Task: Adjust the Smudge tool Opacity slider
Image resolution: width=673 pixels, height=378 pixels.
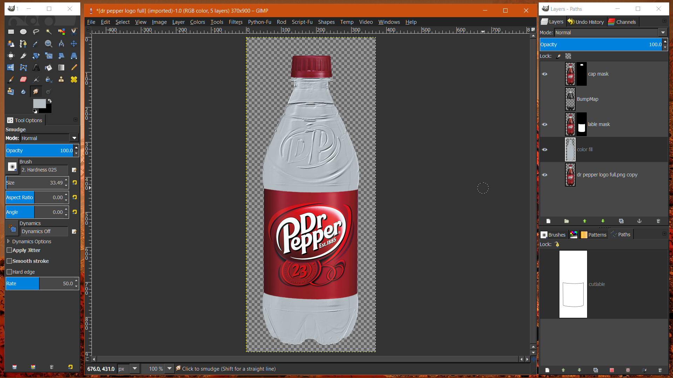Action: 40,150
